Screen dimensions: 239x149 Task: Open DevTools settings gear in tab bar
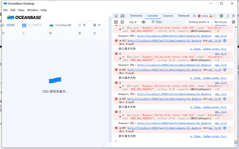coord(221,16)
